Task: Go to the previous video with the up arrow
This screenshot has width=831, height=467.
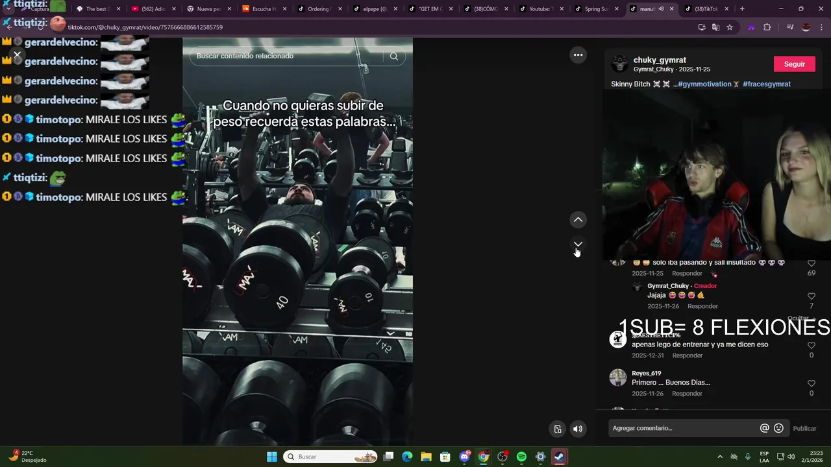Action: click(x=578, y=220)
